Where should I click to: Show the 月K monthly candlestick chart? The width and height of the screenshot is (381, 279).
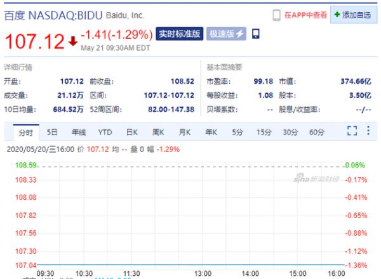coord(184,132)
